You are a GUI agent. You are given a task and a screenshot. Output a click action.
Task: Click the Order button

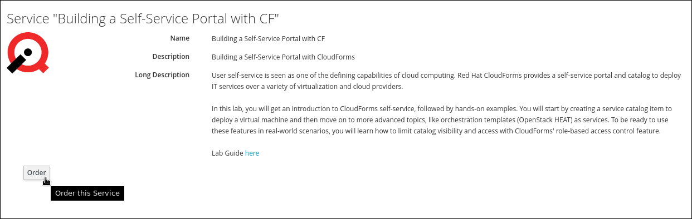(x=37, y=173)
